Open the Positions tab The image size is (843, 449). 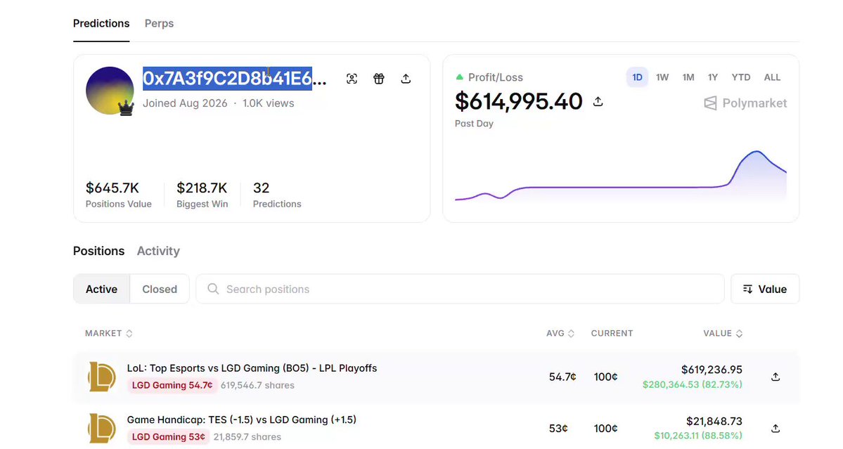click(99, 251)
